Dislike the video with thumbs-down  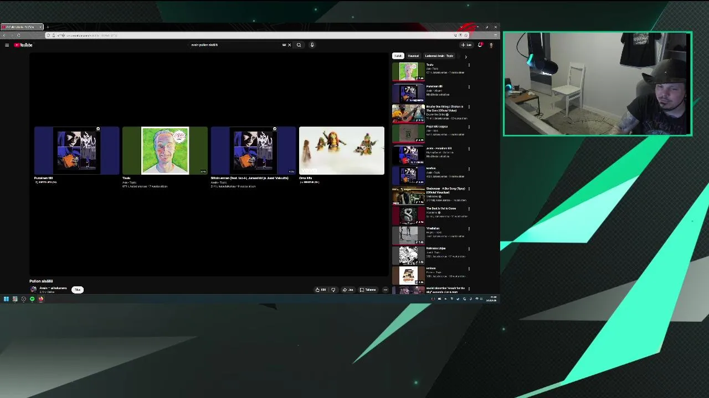333,290
